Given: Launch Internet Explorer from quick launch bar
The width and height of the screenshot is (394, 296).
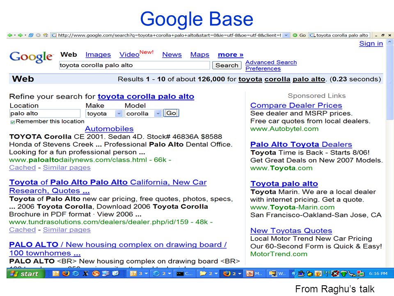Looking at the screenshot, I should 76,273.
